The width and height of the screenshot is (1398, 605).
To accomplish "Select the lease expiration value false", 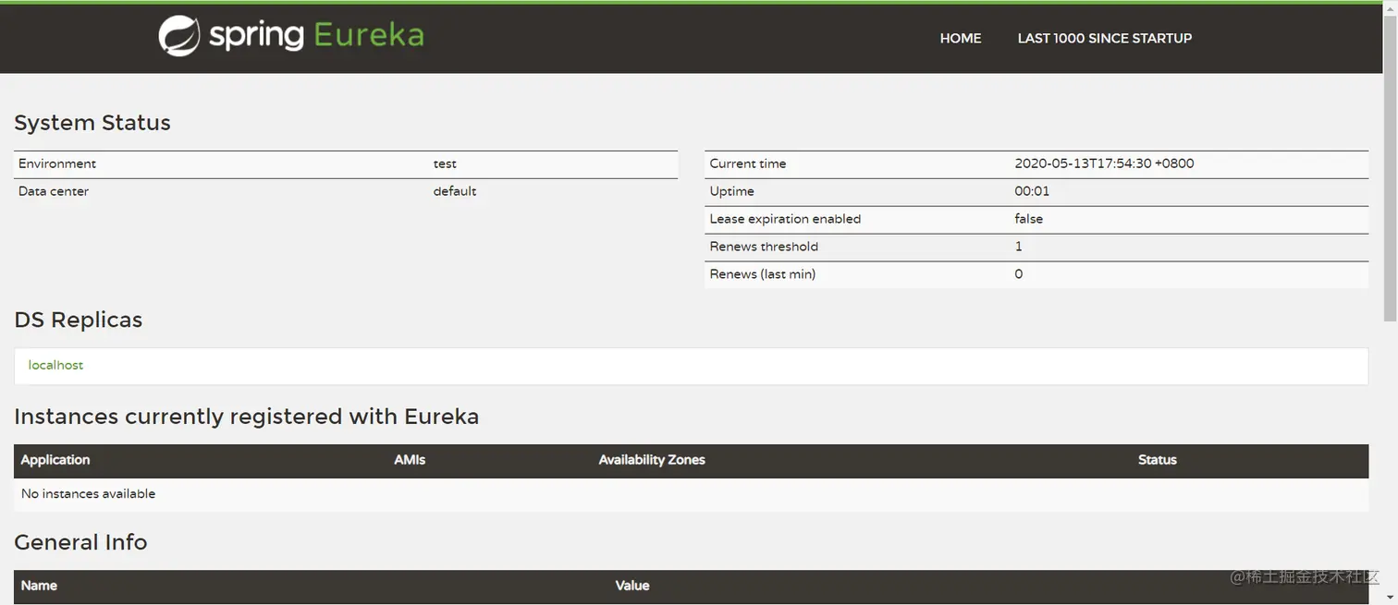I will click(x=1028, y=219).
